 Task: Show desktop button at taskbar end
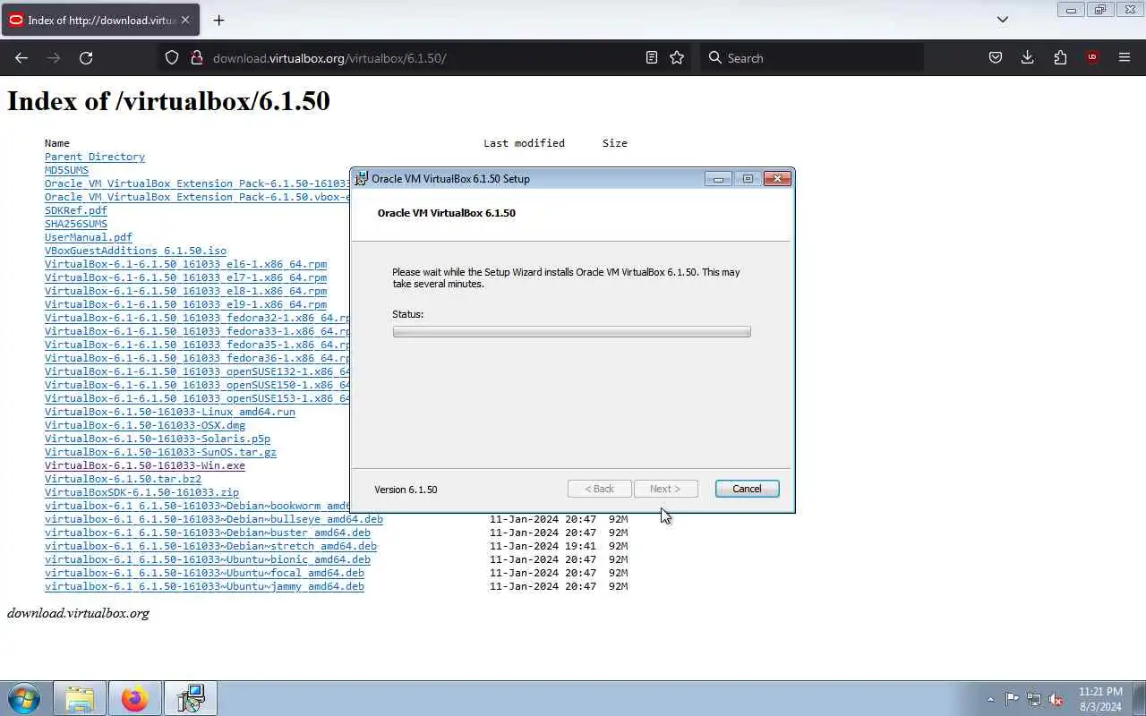(x=1139, y=699)
